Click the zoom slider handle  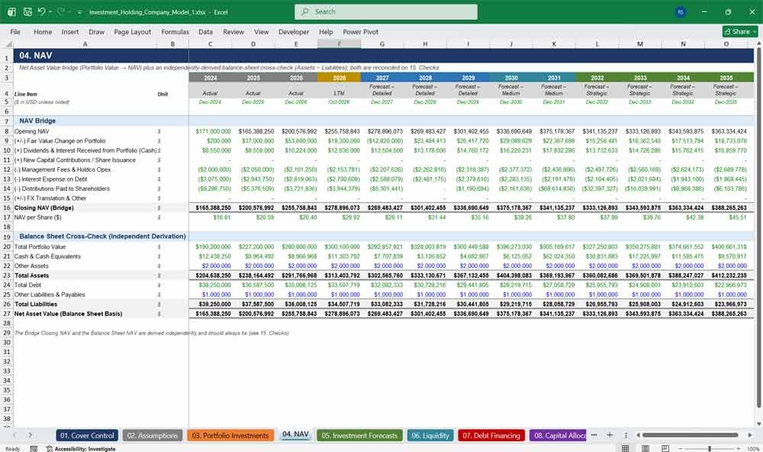pos(710,449)
